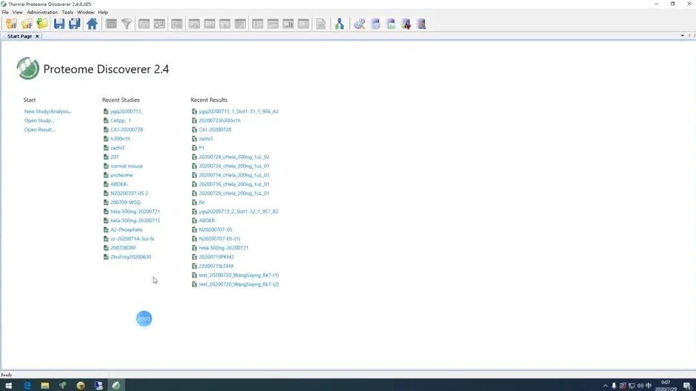Viewport: 696px width, 391px height.
Task: Open the notification center icon
Action: click(x=687, y=386)
